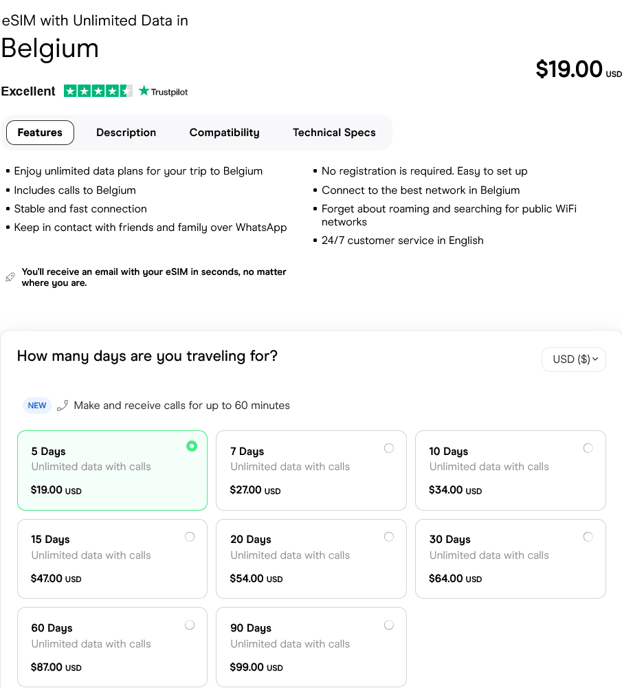Open the USD ($) currency dropdown
622x688 pixels.
click(574, 359)
